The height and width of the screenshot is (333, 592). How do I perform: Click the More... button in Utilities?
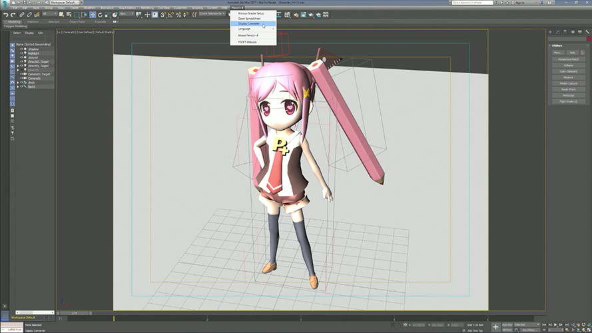(559, 53)
